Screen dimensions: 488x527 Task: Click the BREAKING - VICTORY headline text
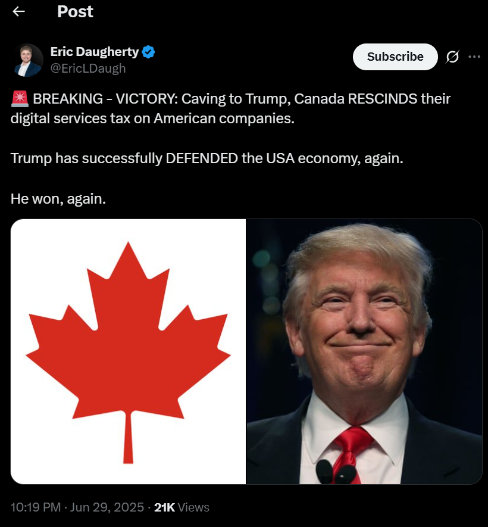(x=105, y=99)
